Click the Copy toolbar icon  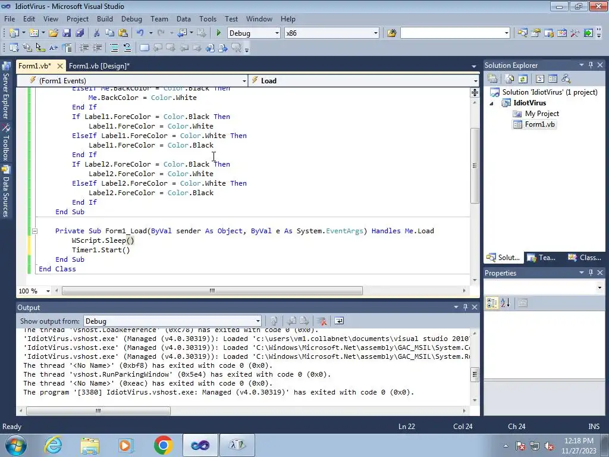[x=109, y=33]
